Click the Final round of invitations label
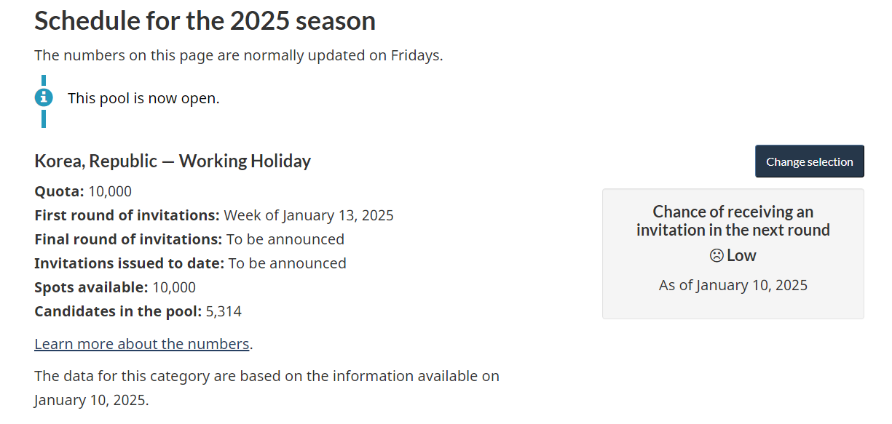This screenshot has height=424, width=892. pyautogui.click(x=128, y=239)
